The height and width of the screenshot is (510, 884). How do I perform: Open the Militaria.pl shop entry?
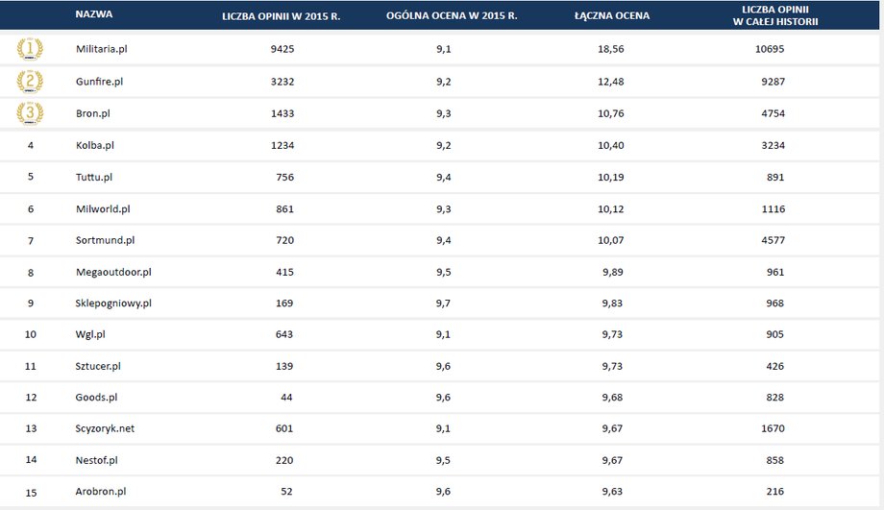[x=102, y=49]
